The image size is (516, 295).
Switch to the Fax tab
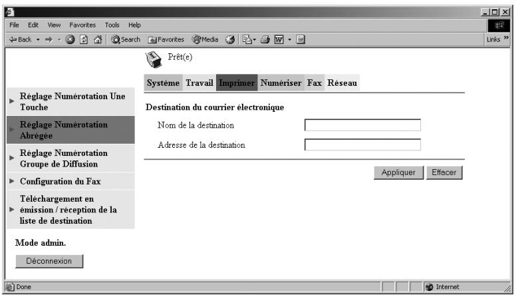pos(315,83)
